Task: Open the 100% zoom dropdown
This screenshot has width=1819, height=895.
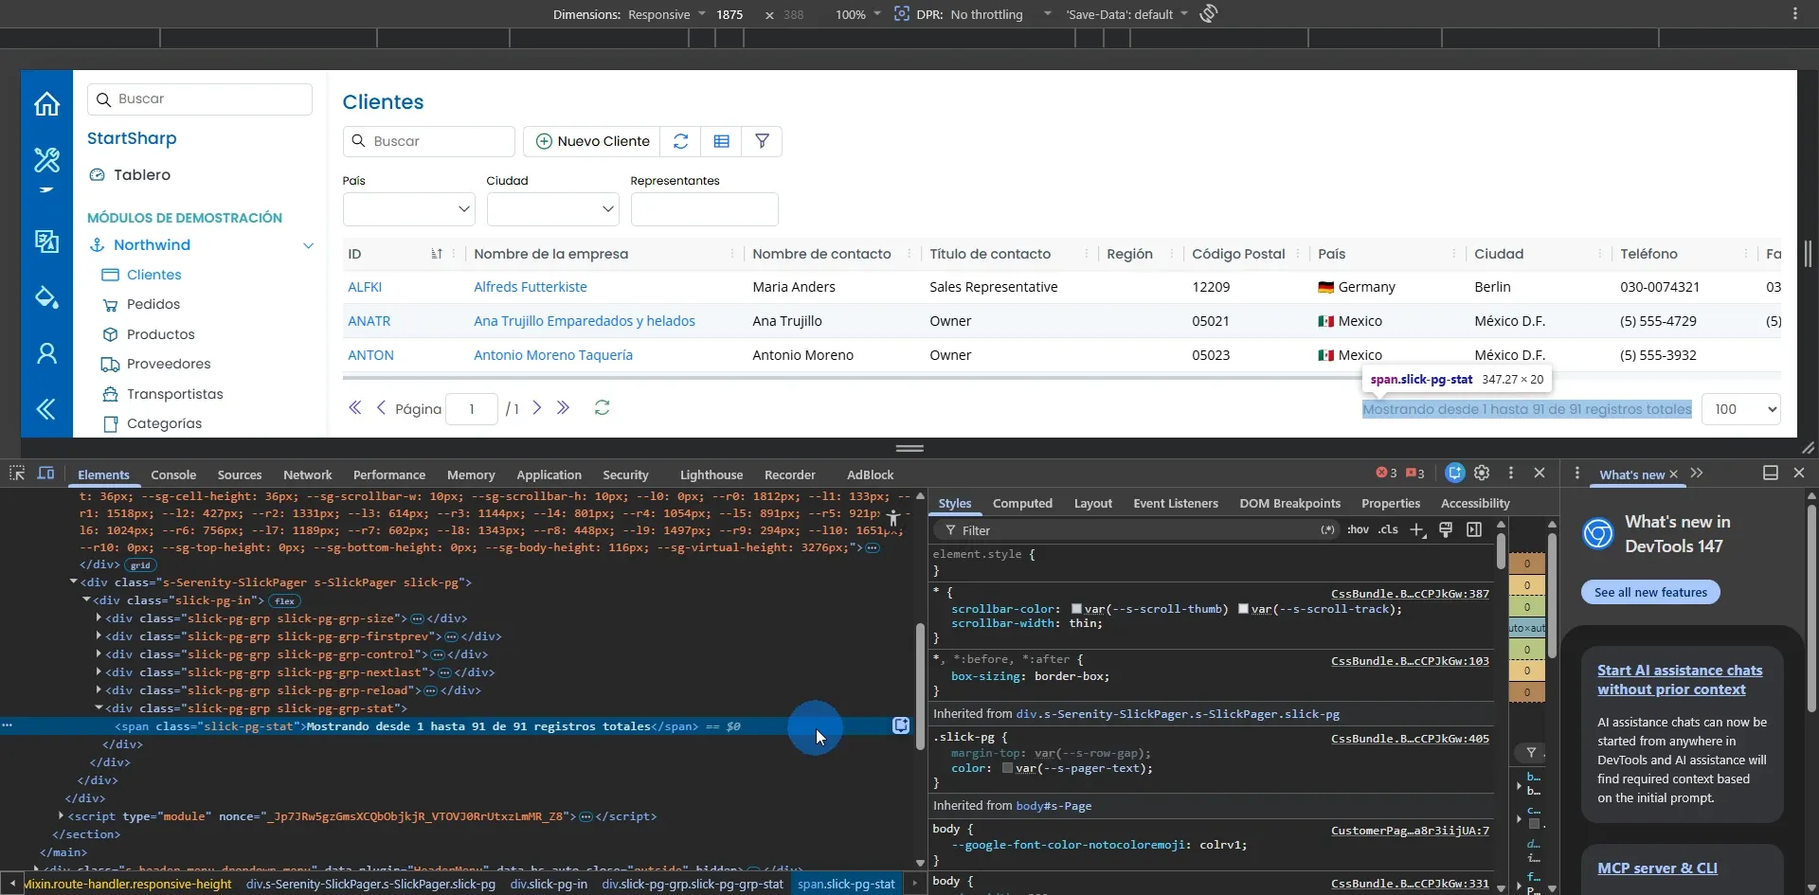Action: pos(857,14)
